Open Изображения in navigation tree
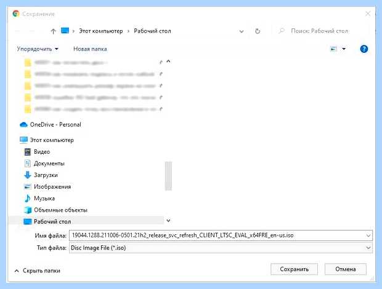Screen dimensions: 382x289 (52, 187)
